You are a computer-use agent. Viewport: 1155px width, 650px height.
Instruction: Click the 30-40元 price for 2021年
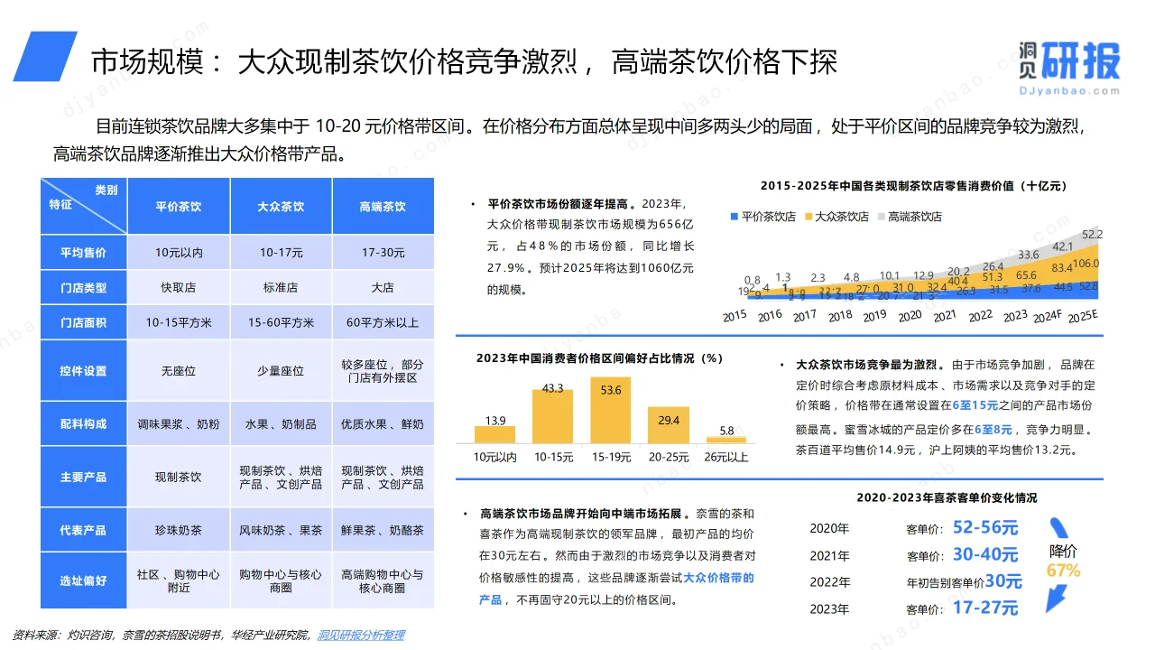coord(985,554)
